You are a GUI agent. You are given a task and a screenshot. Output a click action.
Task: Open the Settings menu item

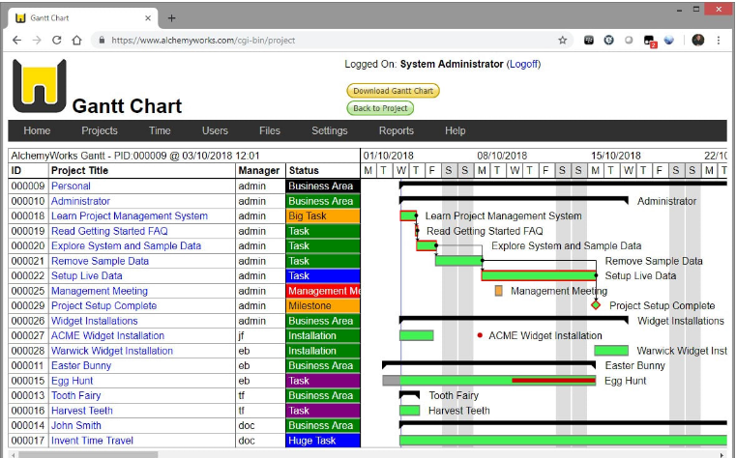[329, 131]
